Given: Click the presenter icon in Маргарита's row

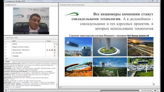Looking at the screenshot, I should click(x=55, y=50).
